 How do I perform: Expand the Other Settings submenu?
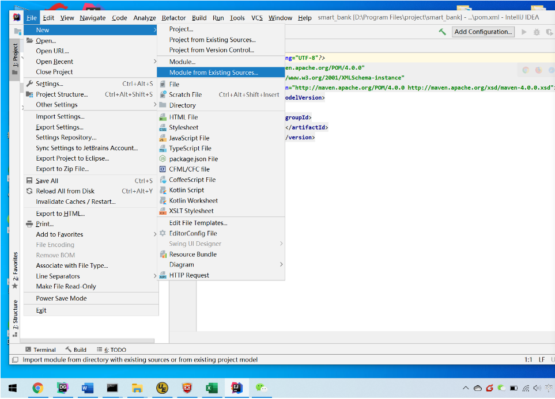(x=91, y=105)
